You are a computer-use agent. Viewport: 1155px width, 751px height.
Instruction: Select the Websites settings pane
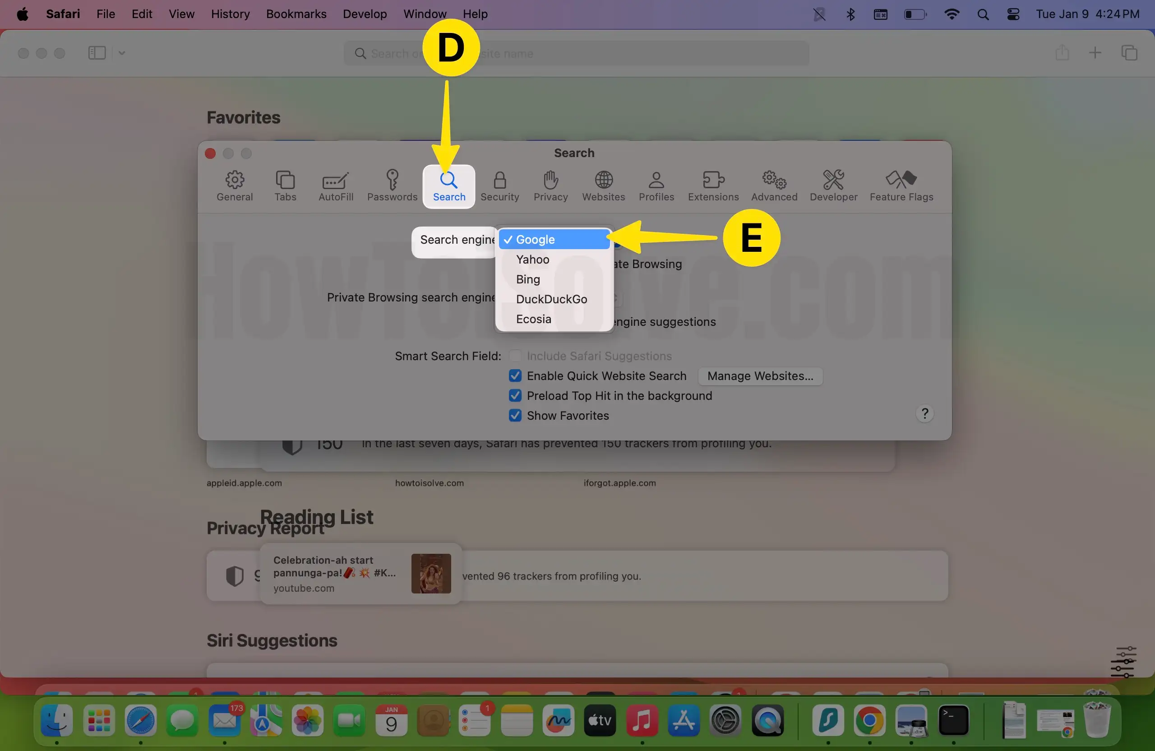click(603, 186)
